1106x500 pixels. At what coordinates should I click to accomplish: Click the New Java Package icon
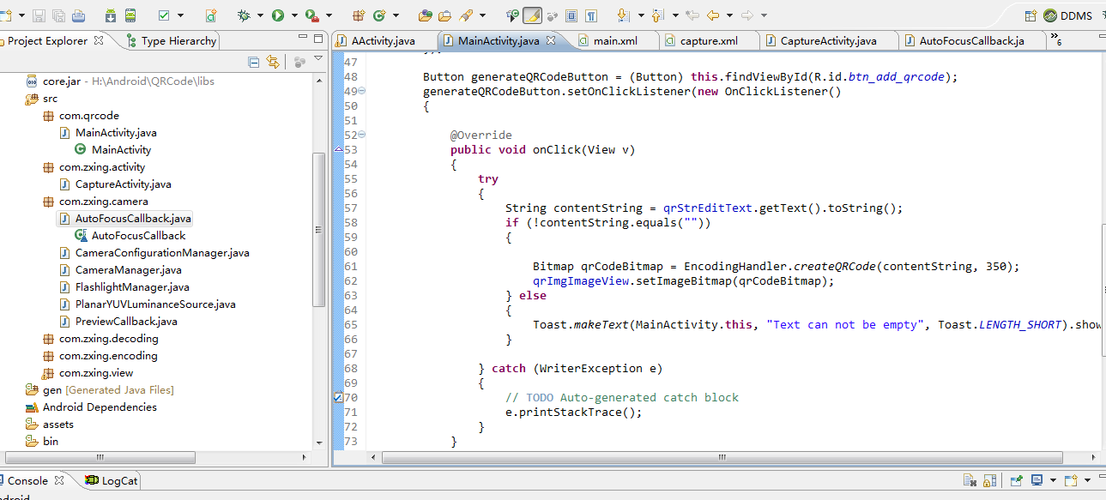359,15
